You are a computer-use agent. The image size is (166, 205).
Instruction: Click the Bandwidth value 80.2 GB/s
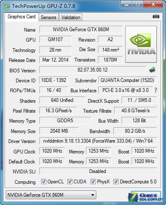coord(135,131)
